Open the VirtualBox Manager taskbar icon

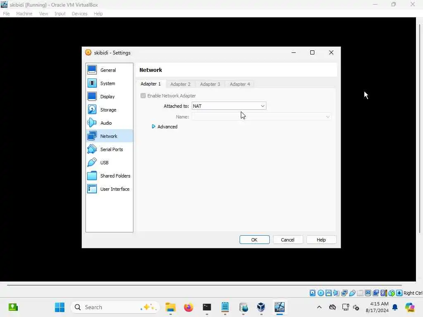tap(261, 307)
